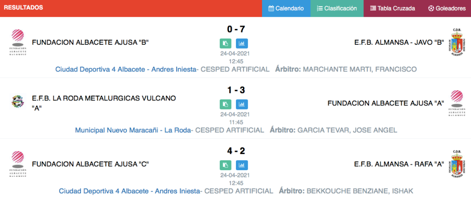471x200 pixels.
Task: Open Municipal Nuevo Maracañi - La Roda link
Action: tap(133, 130)
